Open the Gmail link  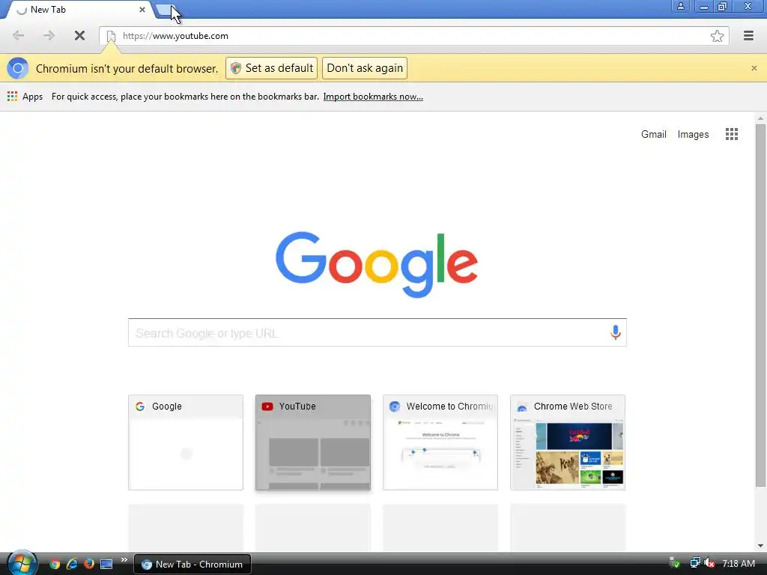click(x=653, y=135)
